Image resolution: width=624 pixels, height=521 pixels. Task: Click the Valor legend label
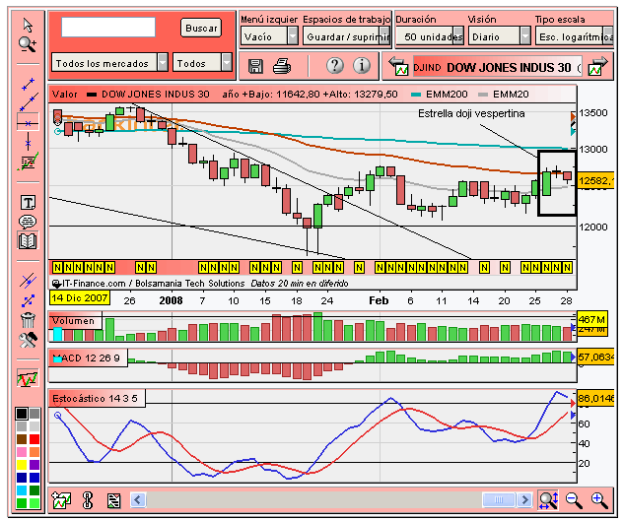[x=65, y=95]
